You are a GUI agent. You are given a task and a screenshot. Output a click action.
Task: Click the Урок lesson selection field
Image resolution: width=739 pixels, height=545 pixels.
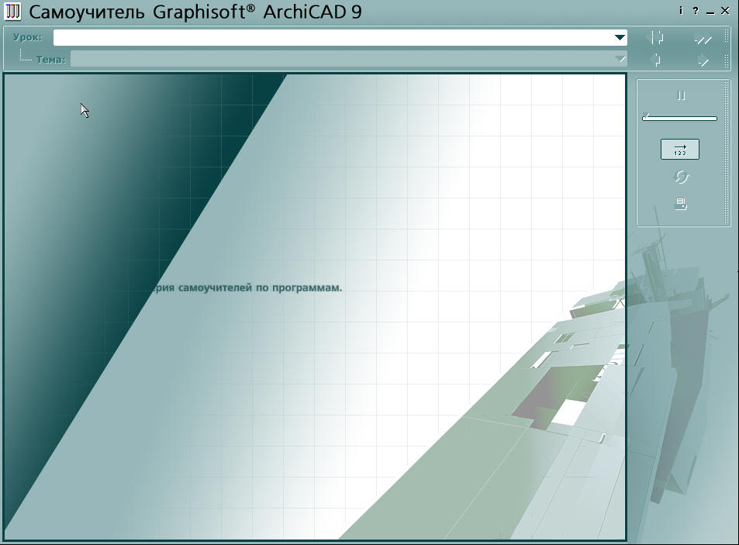point(340,38)
